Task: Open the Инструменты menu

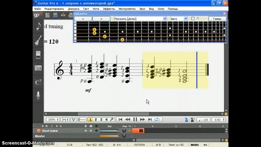Action: 127,9
